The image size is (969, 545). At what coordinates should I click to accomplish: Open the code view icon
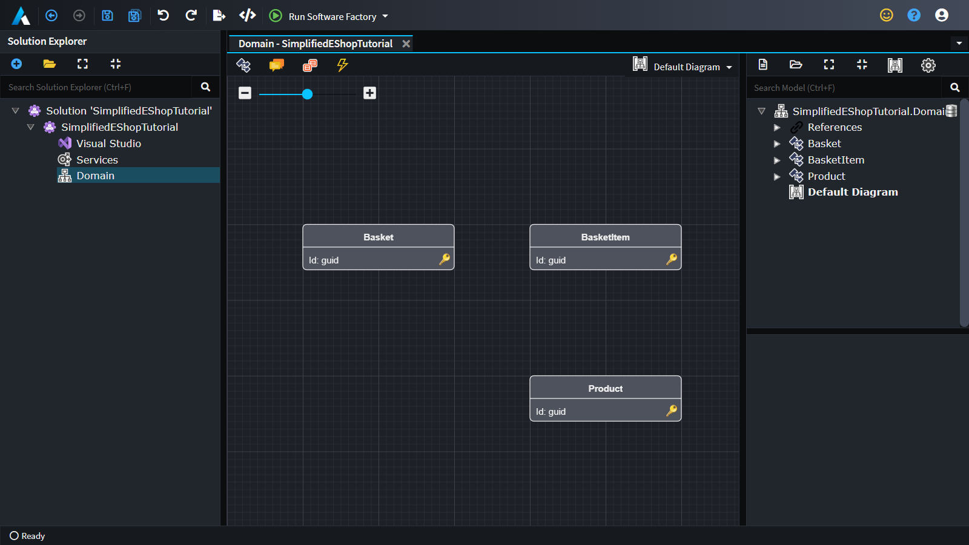248,15
